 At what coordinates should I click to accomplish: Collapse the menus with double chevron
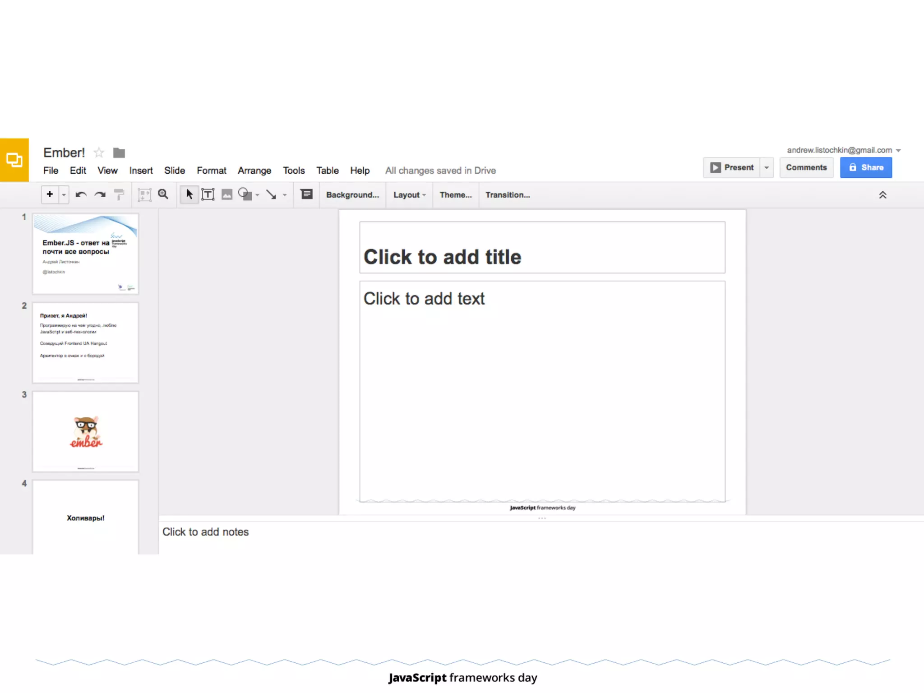point(882,195)
